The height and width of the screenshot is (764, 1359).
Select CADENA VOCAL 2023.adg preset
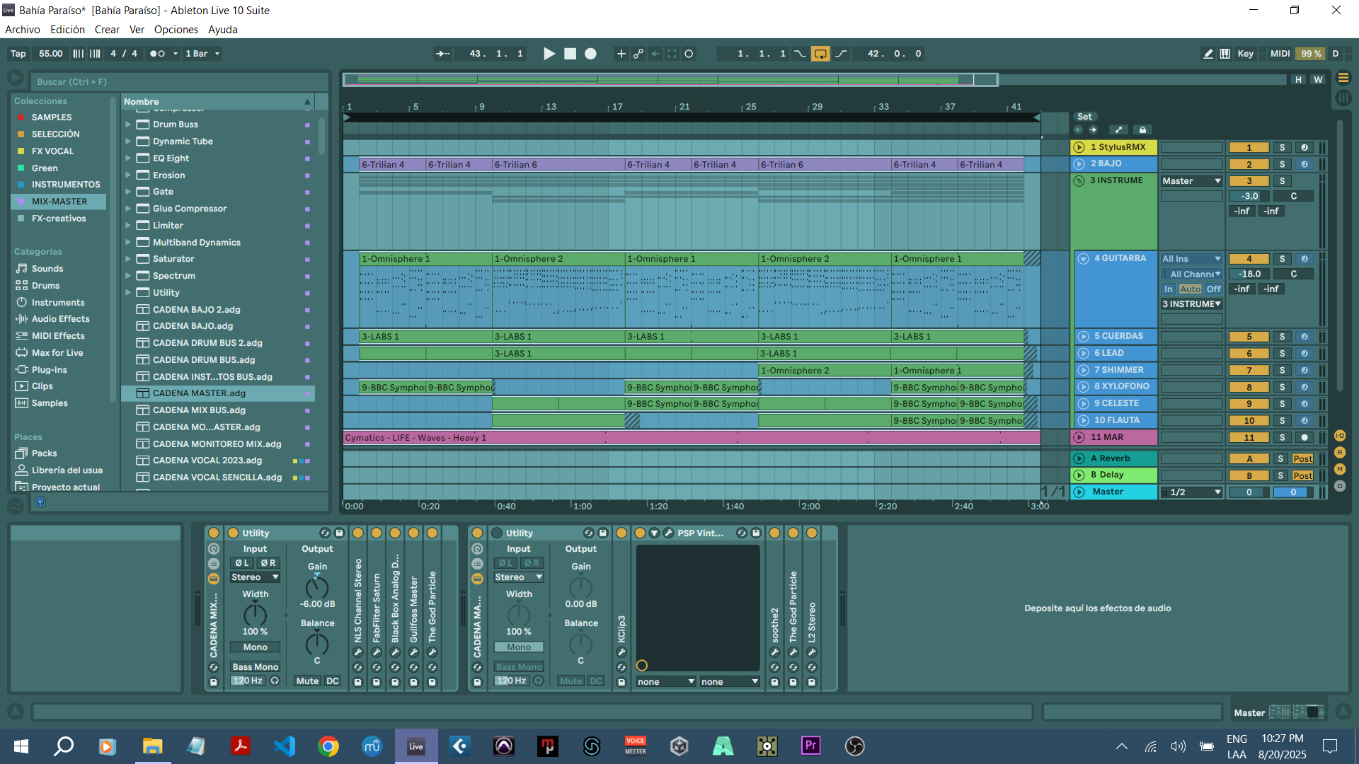(x=207, y=461)
